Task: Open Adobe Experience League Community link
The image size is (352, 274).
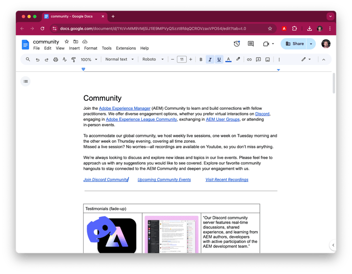Action: point(141,119)
